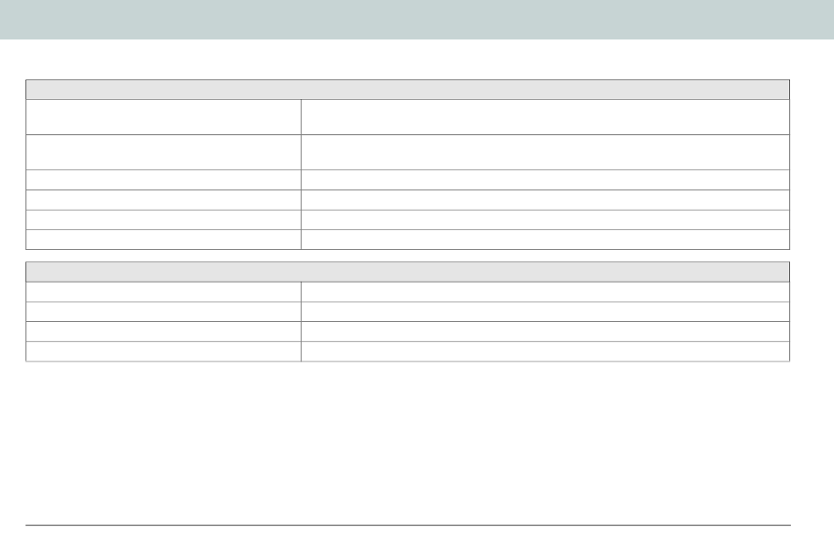The image size is (834, 551).
Task: Select the upper table's last row wide cell
Action: coord(545,240)
